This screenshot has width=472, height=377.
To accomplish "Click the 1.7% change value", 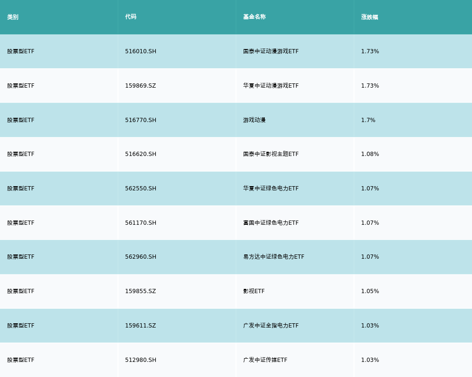I will [368, 120].
